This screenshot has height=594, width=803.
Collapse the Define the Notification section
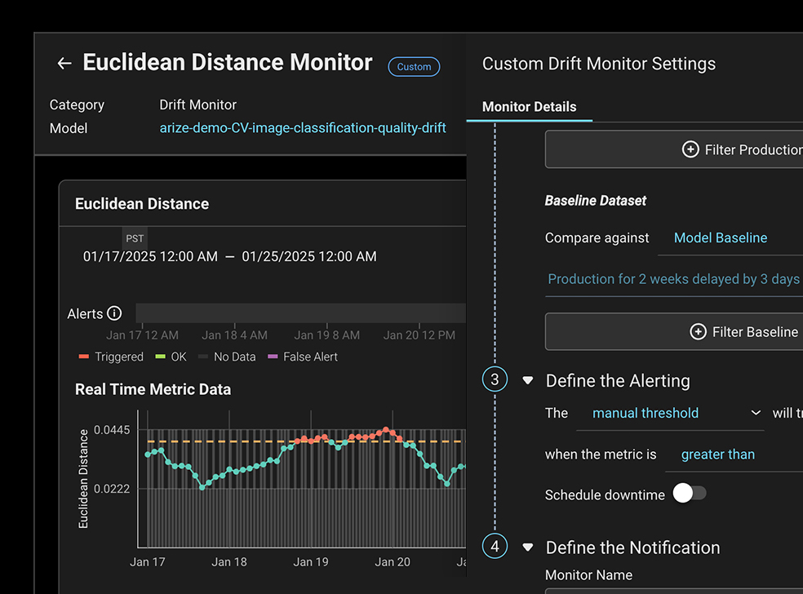coord(528,547)
